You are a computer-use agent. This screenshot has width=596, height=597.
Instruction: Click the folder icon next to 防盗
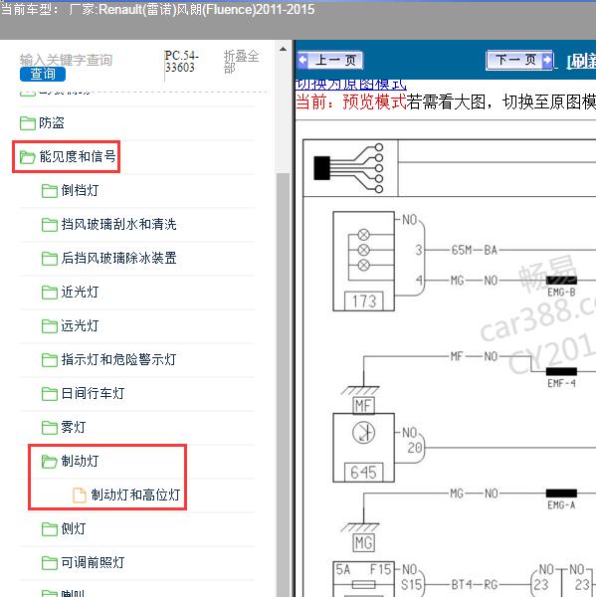[x=28, y=123]
